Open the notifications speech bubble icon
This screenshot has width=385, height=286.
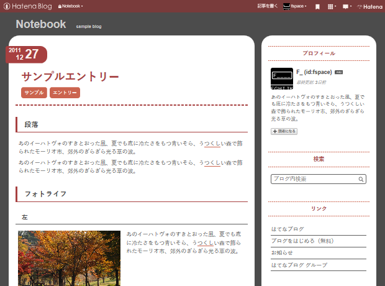[x=346, y=6]
